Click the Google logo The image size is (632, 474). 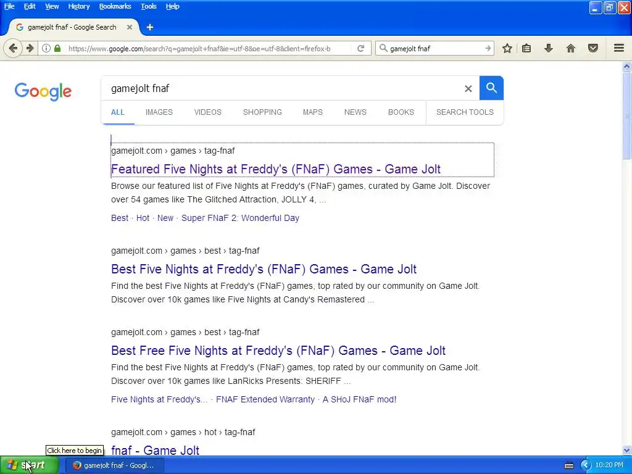43,91
